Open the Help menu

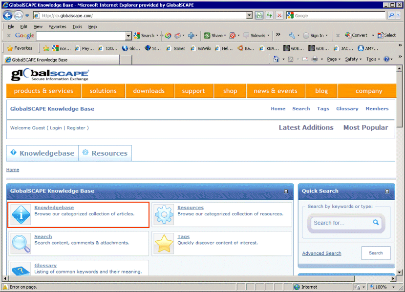(x=92, y=26)
